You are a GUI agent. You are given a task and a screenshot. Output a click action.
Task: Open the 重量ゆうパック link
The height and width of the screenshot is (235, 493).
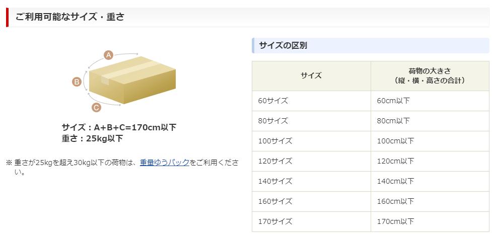tap(165, 163)
